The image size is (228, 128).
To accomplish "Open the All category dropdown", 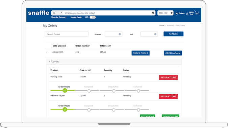I will pyautogui.click(x=57, y=13).
